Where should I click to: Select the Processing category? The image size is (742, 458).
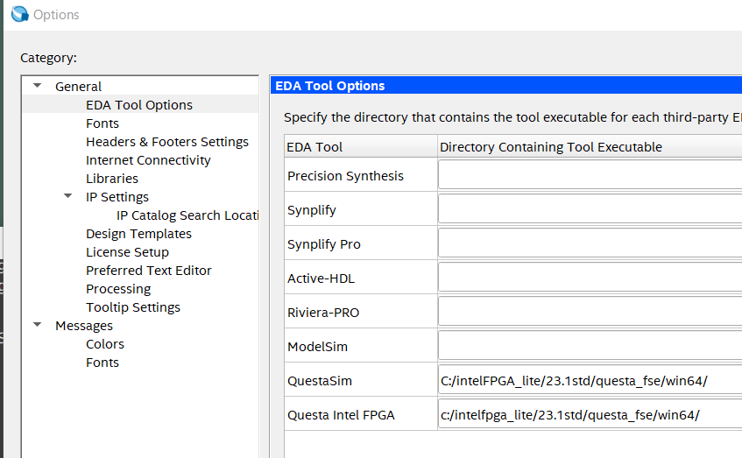[118, 289]
